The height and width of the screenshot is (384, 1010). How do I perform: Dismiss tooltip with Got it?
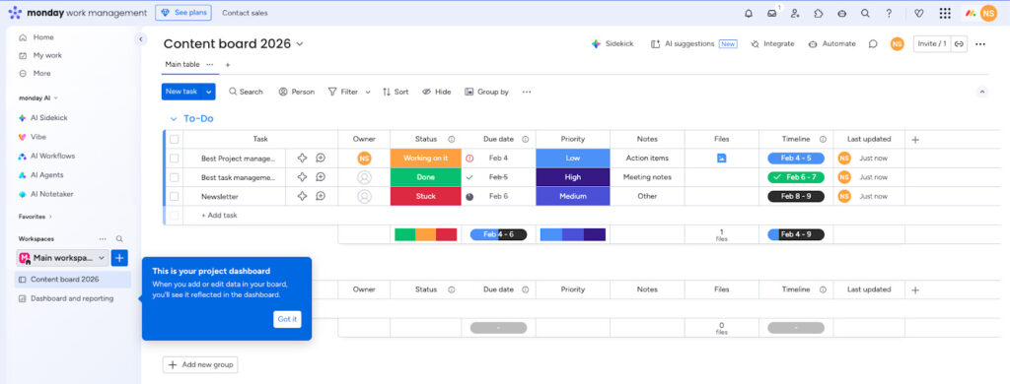click(287, 319)
